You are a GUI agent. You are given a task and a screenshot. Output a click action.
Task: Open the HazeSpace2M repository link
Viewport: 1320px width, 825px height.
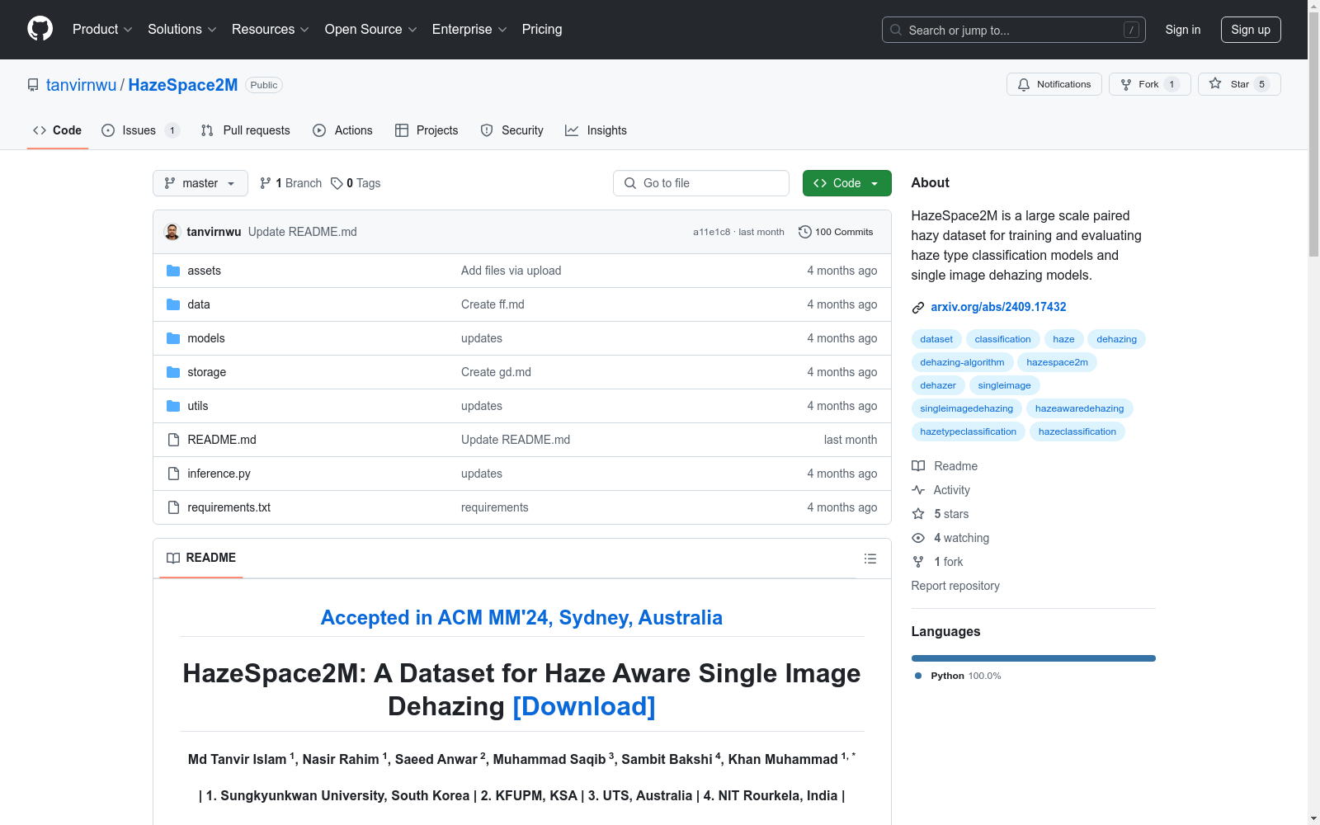tap(183, 85)
